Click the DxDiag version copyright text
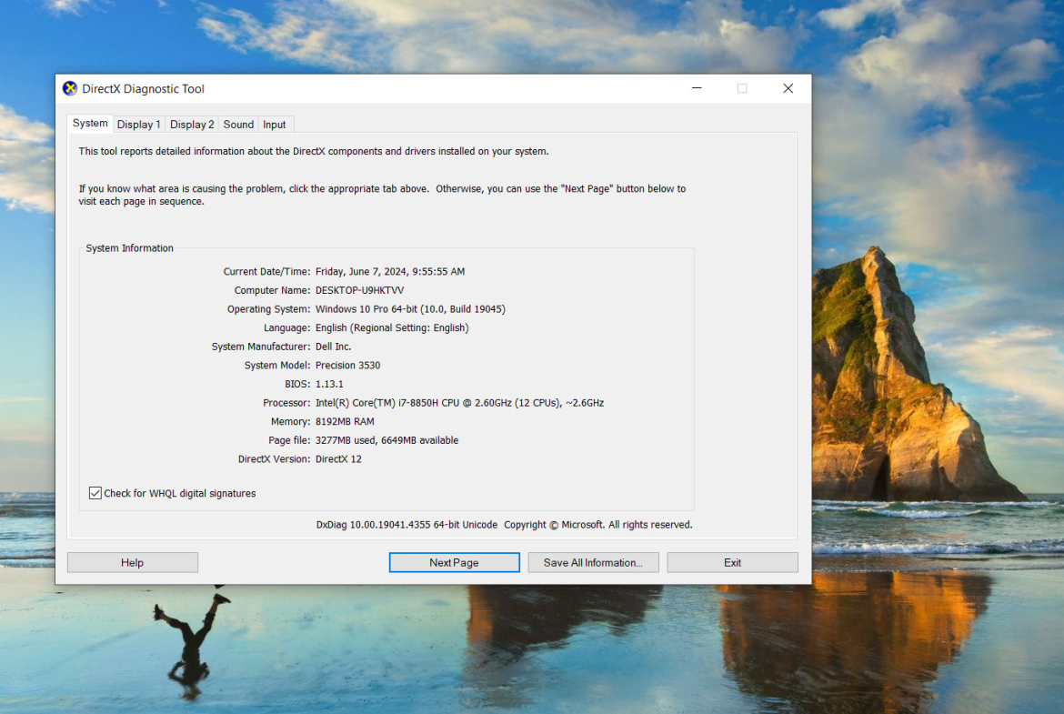The image size is (1064, 714). click(504, 525)
